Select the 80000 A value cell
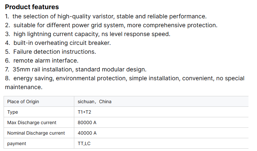This screenshot has width=257, height=151. [x=87, y=123]
